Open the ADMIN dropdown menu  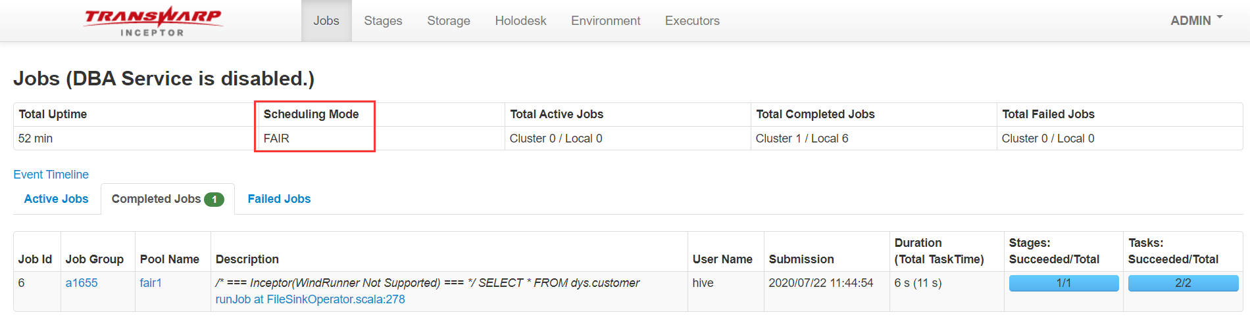[1196, 20]
